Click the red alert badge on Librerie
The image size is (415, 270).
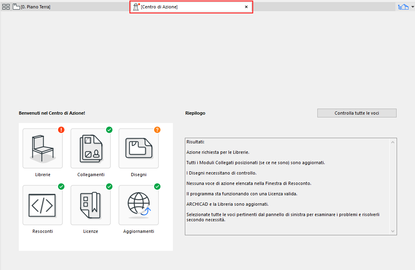(61, 130)
